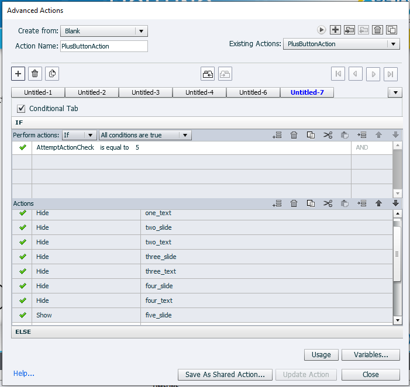Delete the current decision tab
The width and height of the screenshot is (410, 387).
coord(35,74)
